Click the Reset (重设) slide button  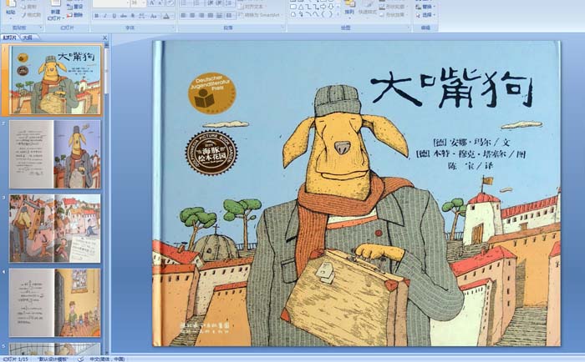click(75, 7)
